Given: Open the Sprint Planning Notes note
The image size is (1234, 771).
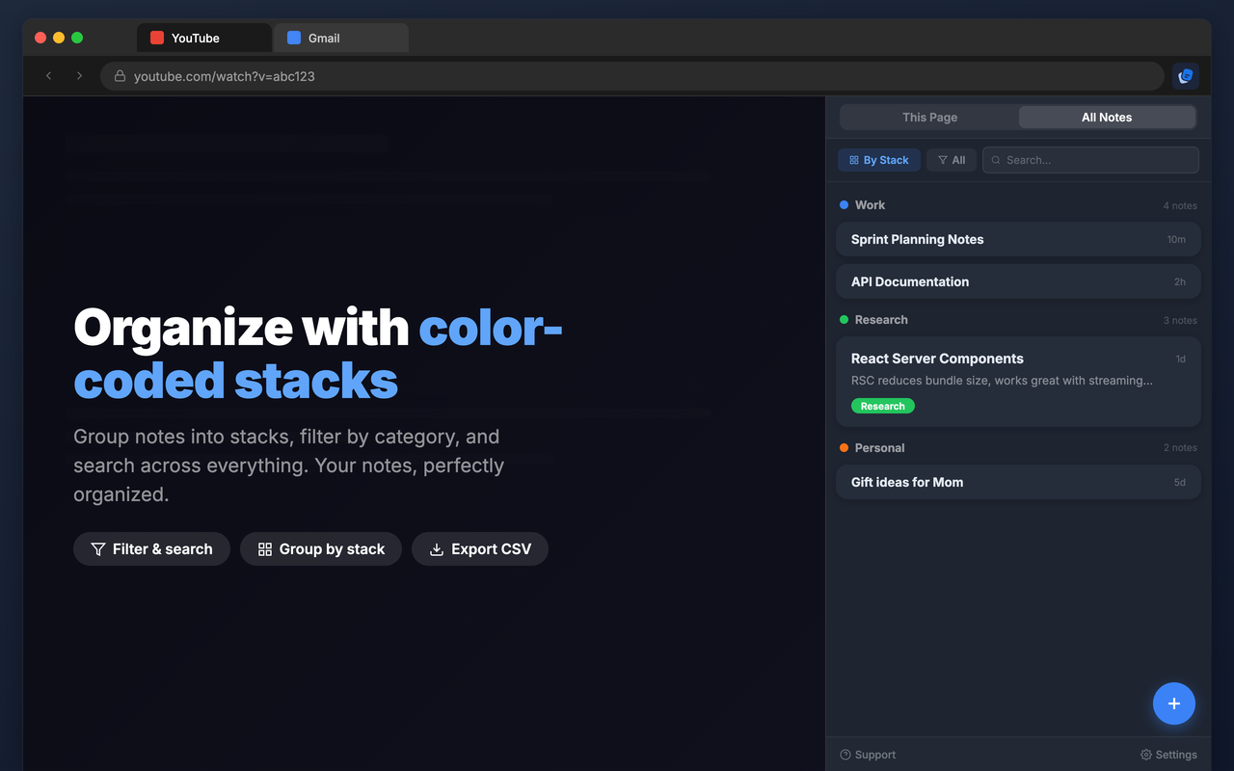Looking at the screenshot, I should [x=1018, y=239].
